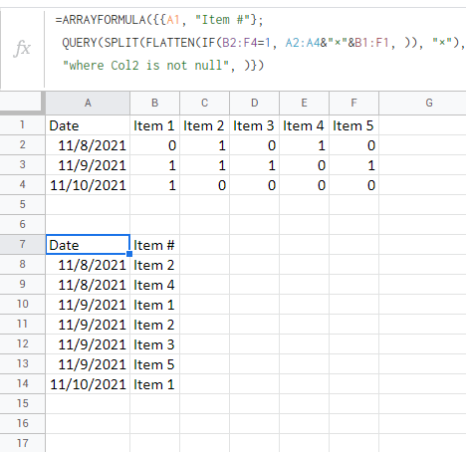Select row 3 header
This screenshot has height=452, width=466.
(22, 165)
